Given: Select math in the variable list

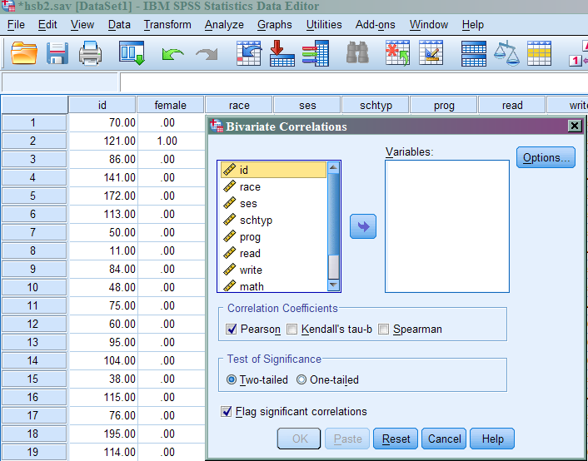Looking at the screenshot, I should [273, 286].
